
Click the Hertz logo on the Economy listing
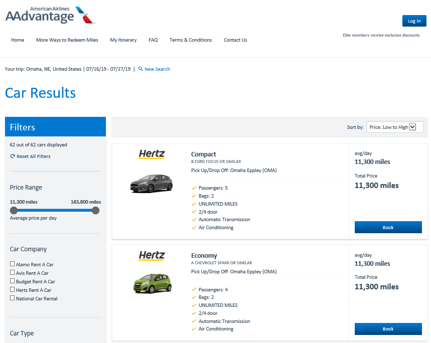point(152,255)
